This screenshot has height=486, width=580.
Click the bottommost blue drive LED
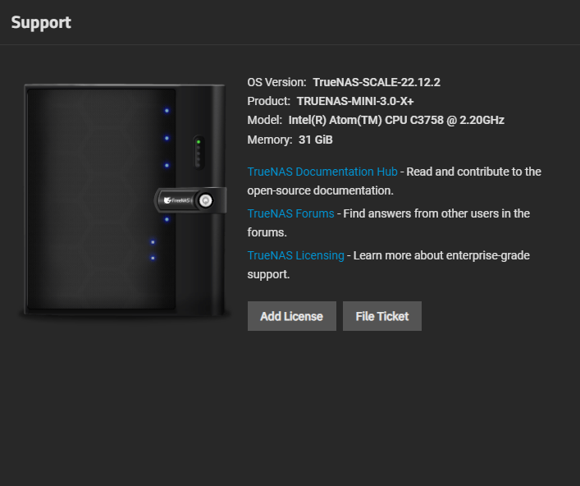153,258
